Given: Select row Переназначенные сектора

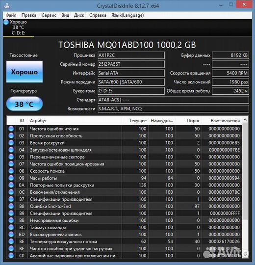Looking at the screenshot, I should (124, 157).
